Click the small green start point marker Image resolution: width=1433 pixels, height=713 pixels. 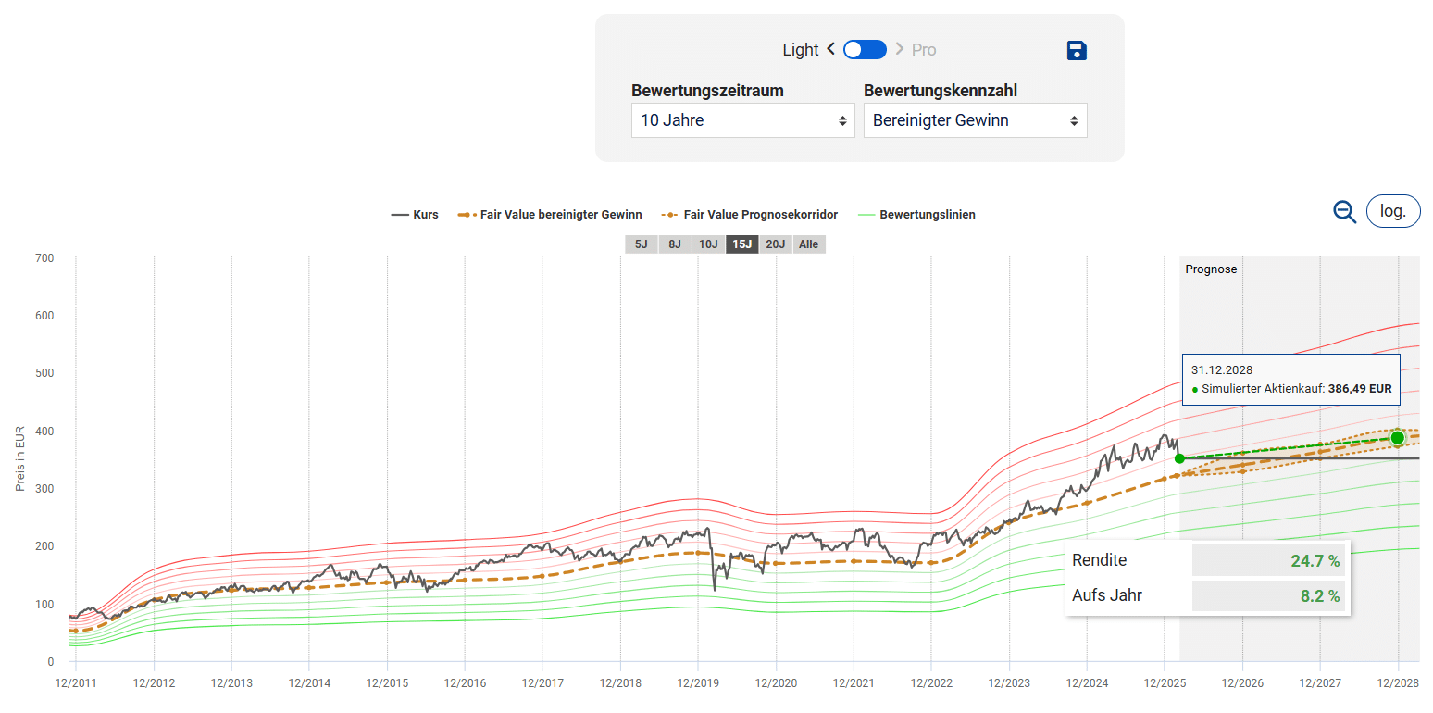pos(1179,458)
